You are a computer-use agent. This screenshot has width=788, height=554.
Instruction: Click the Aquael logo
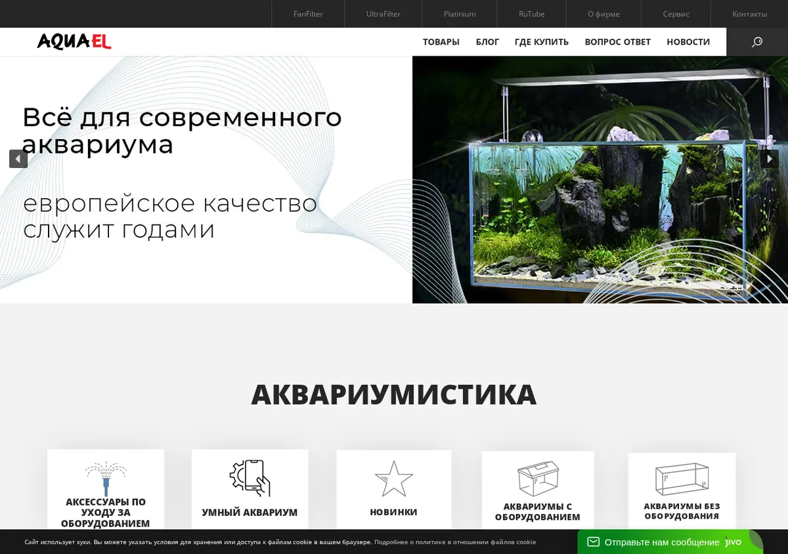pyautogui.click(x=74, y=41)
